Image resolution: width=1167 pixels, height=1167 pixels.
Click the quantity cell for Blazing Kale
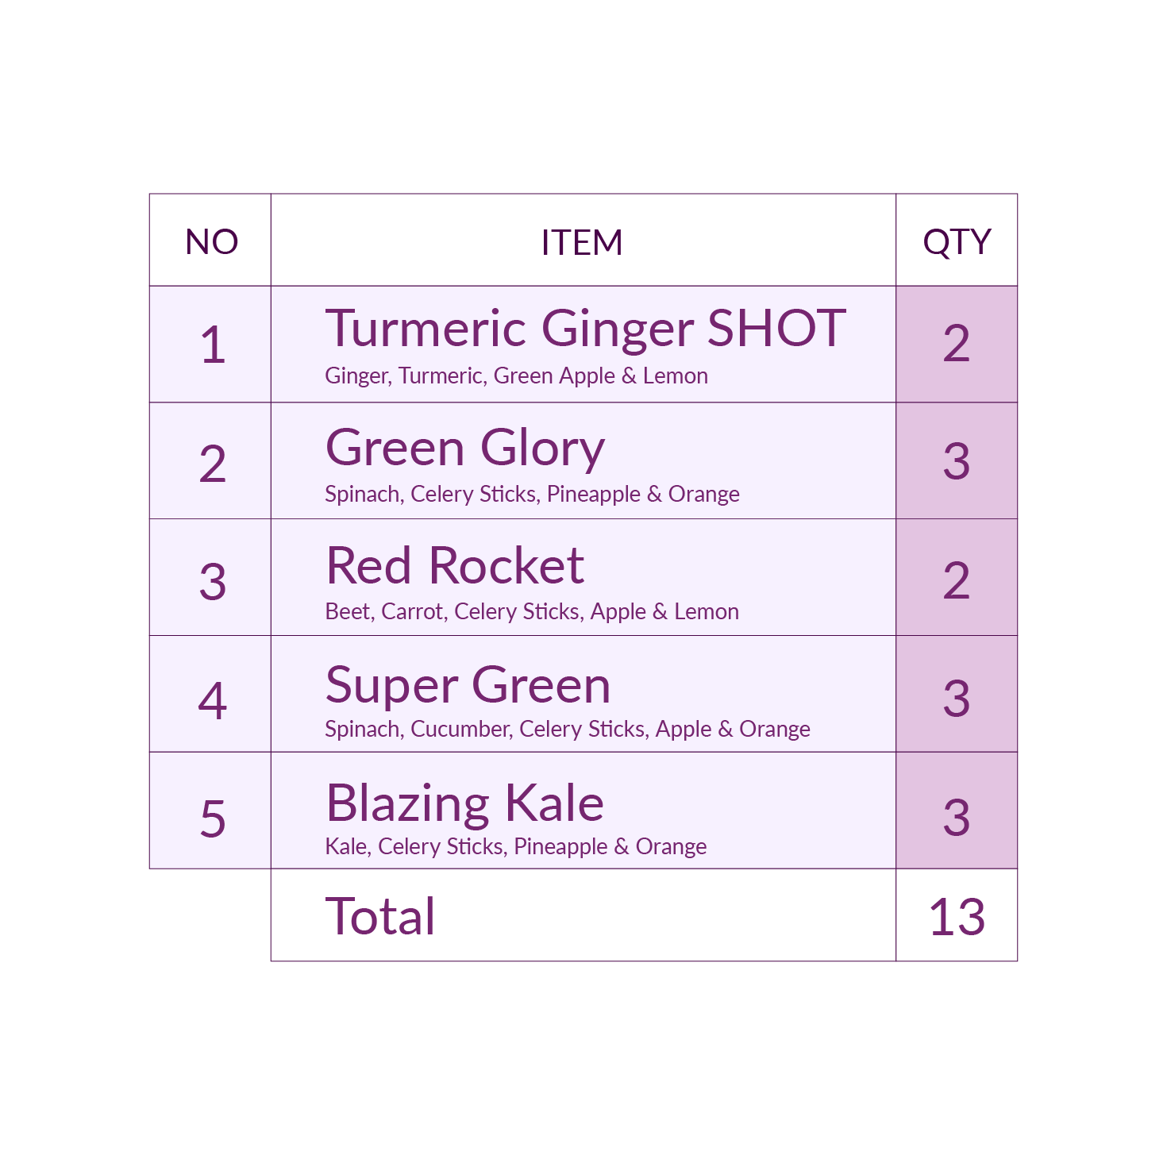[957, 811]
